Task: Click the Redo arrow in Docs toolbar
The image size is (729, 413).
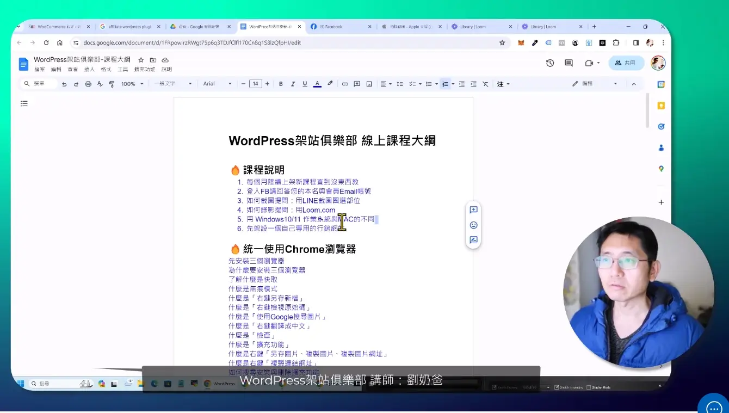Action: [76, 84]
